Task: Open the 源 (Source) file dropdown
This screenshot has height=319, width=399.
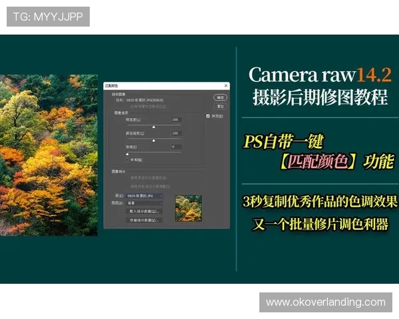Action: [x=145, y=196]
